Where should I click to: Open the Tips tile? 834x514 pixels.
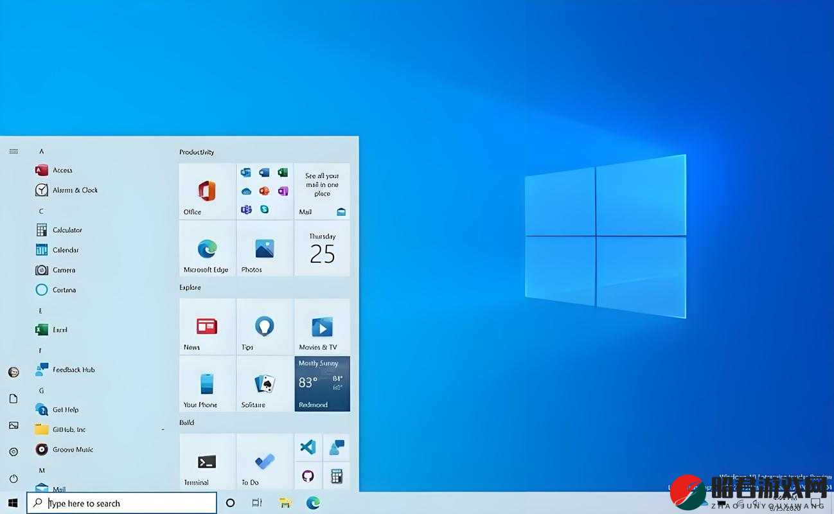click(265, 326)
